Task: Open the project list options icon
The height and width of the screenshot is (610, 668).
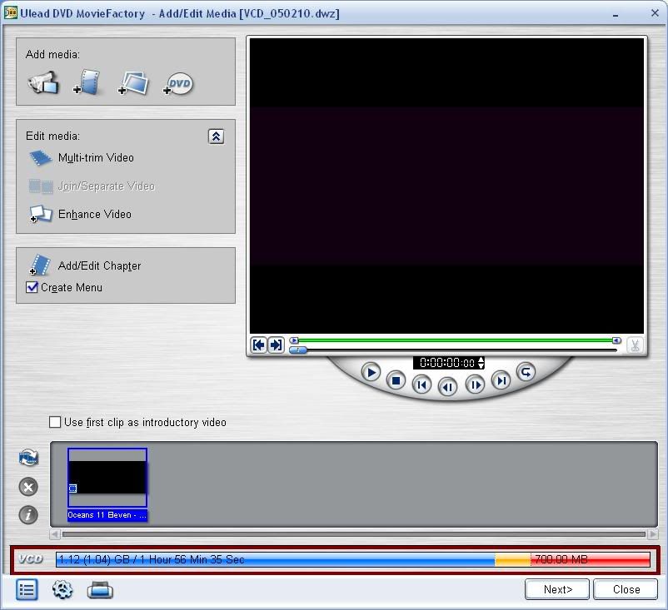Action: [27, 590]
